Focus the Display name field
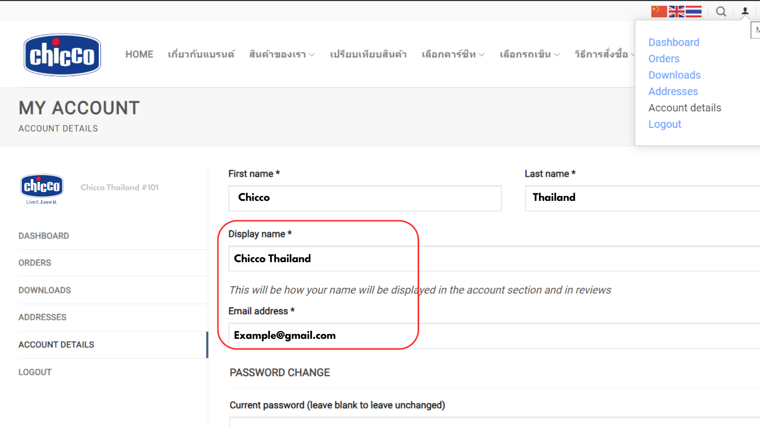Screen dimensions: 760x427 pyautogui.click(x=494, y=259)
